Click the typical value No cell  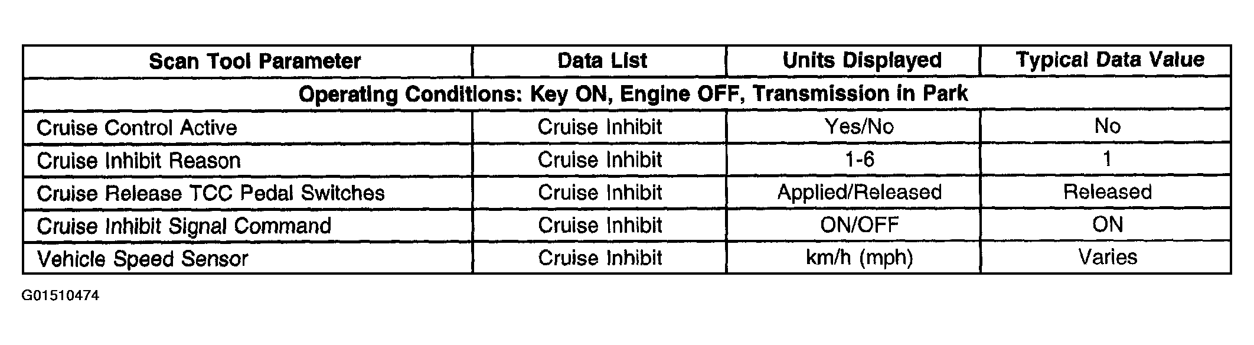point(1107,126)
